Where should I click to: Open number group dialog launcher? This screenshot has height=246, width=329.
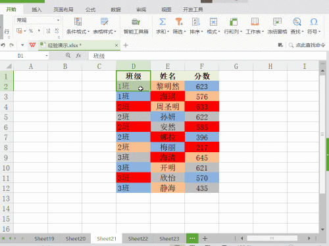pyautogui.click(x=59, y=37)
